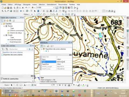
Task: Open the font size dropdown
Action: coord(58,85)
